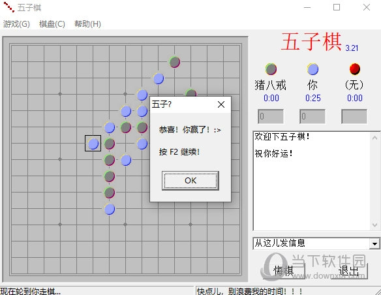Click chat log scrollbar down arrow
This screenshot has width=381, height=295.
[x=374, y=225]
